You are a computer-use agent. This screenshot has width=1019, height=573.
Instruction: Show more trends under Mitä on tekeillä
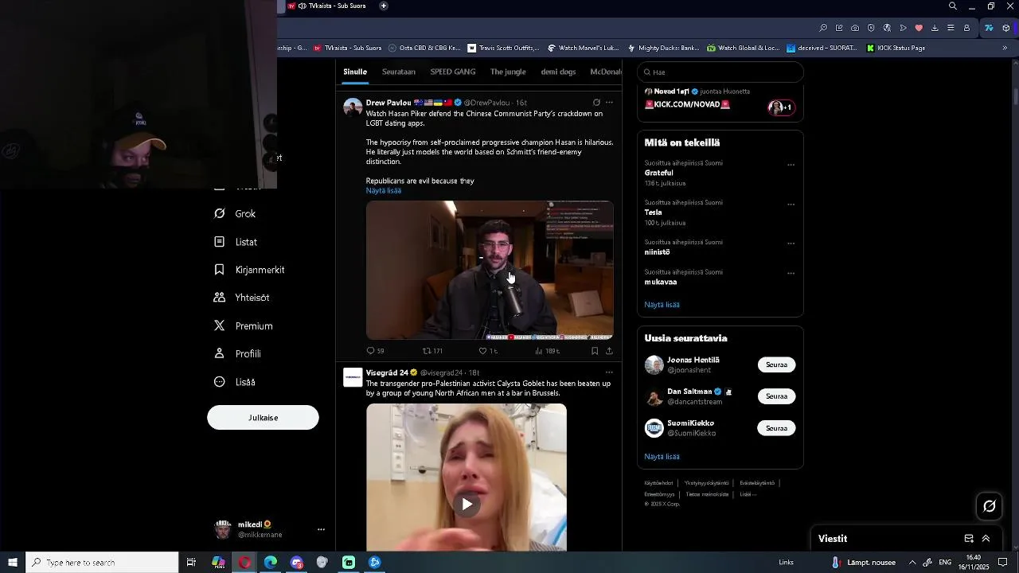662,305
